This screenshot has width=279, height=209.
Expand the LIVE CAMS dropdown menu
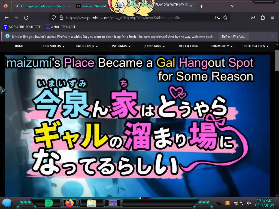[x=120, y=46]
